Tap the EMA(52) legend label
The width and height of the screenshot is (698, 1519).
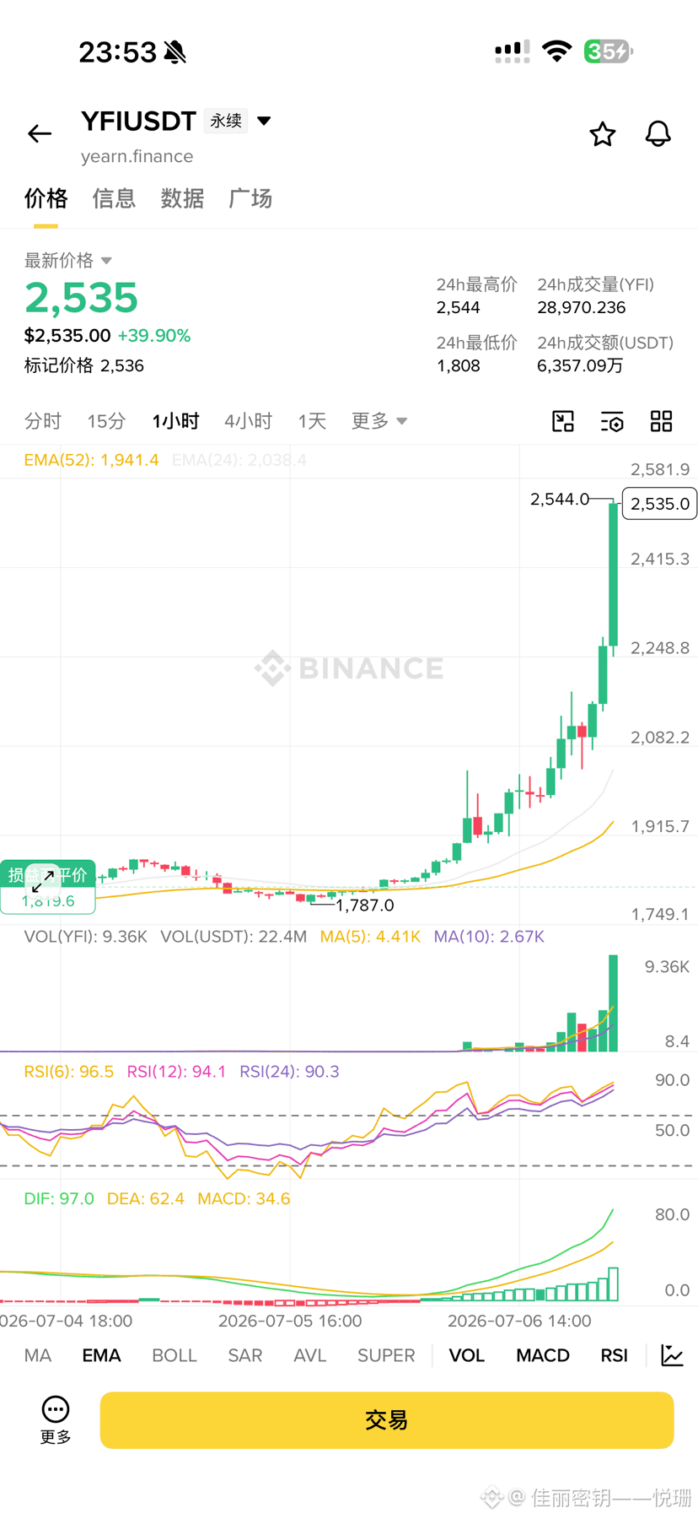tap(91, 460)
